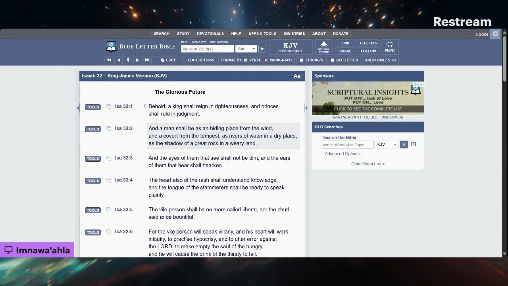Open the Donate menu item

pyautogui.click(x=341, y=34)
